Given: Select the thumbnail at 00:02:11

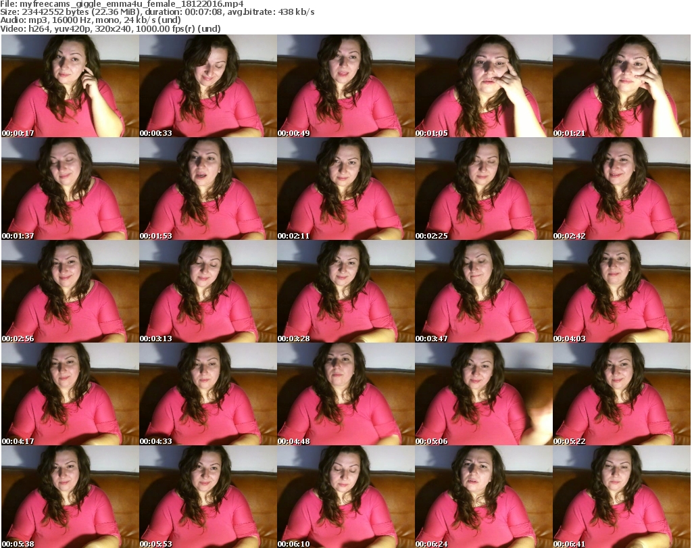Looking at the screenshot, I should [345, 189].
